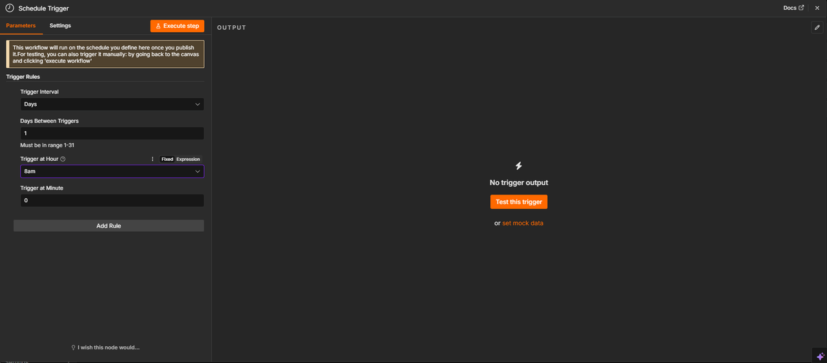The height and width of the screenshot is (363, 827).
Task: Click the workflow schedule notice banner
Action: [x=105, y=54]
